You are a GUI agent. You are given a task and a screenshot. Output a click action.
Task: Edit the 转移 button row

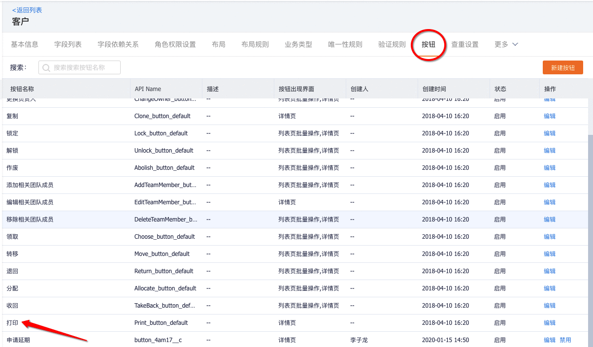(x=550, y=254)
